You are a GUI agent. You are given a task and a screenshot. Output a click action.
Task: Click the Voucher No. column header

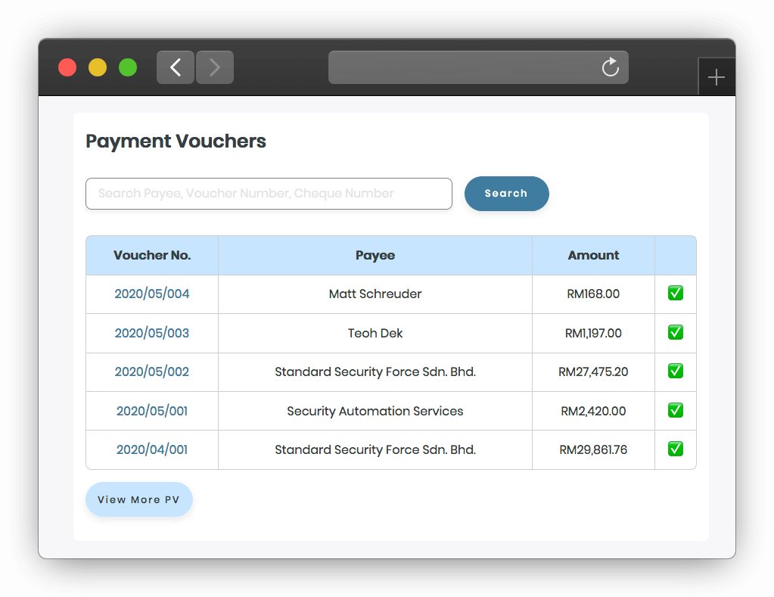151,255
